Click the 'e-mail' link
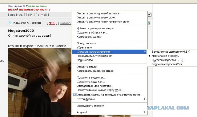Viewport: 197px width, 117px height. 42,15
